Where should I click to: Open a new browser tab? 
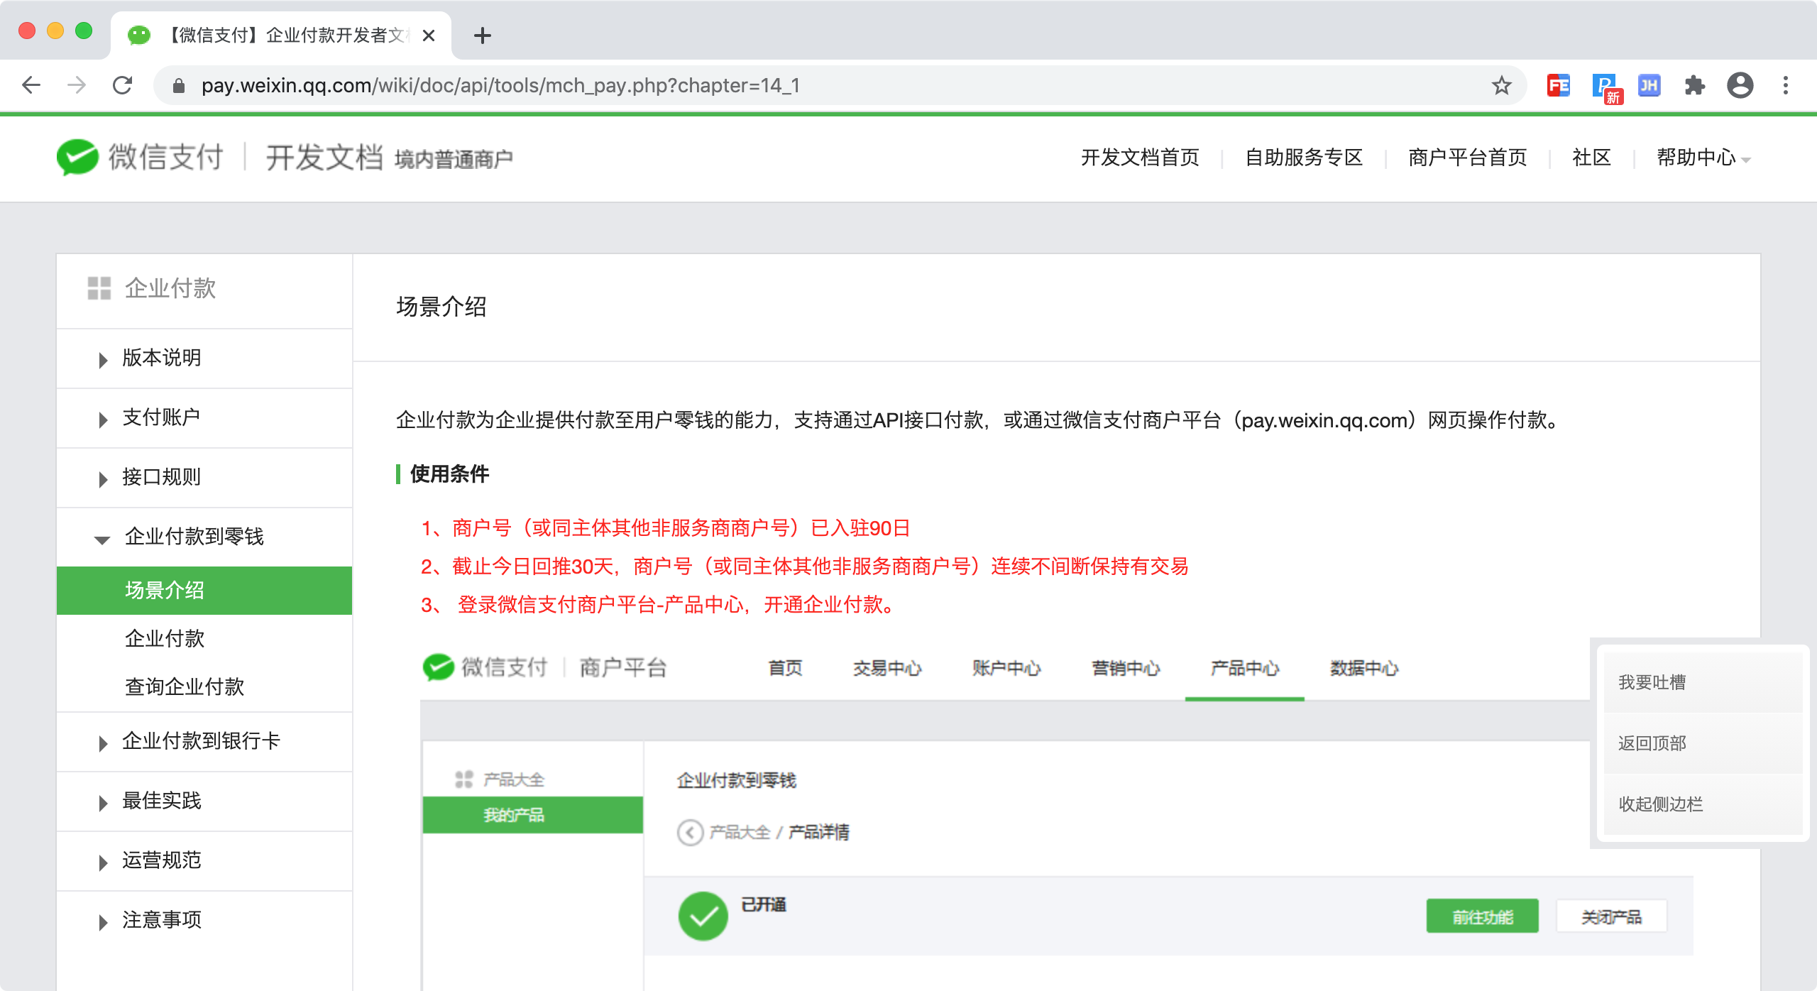(483, 35)
